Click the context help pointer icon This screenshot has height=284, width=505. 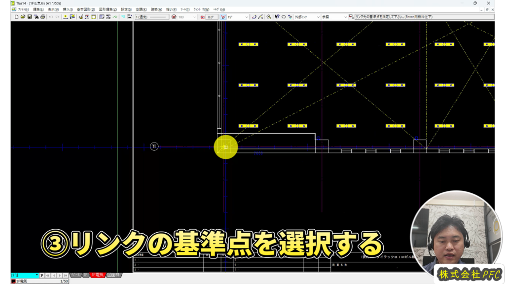(x=277, y=17)
